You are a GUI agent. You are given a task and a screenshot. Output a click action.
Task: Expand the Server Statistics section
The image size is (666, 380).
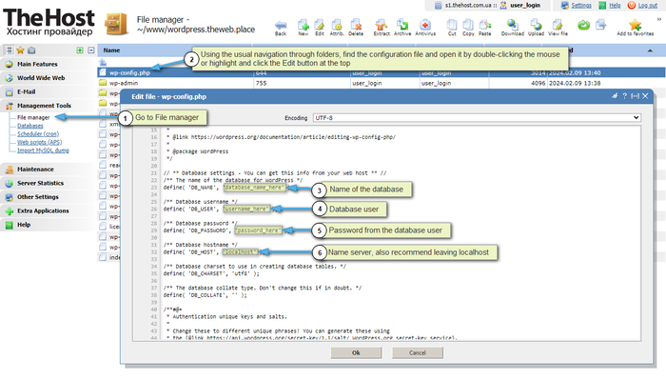pos(49,183)
